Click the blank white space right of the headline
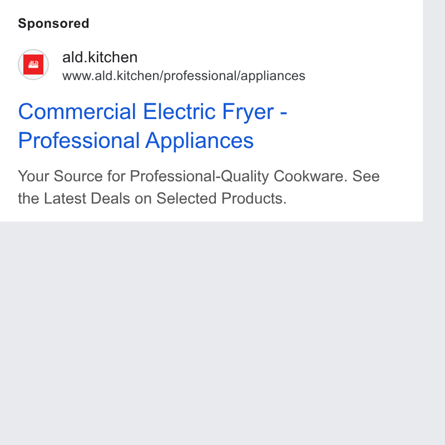 pyautogui.click(x=355, y=126)
